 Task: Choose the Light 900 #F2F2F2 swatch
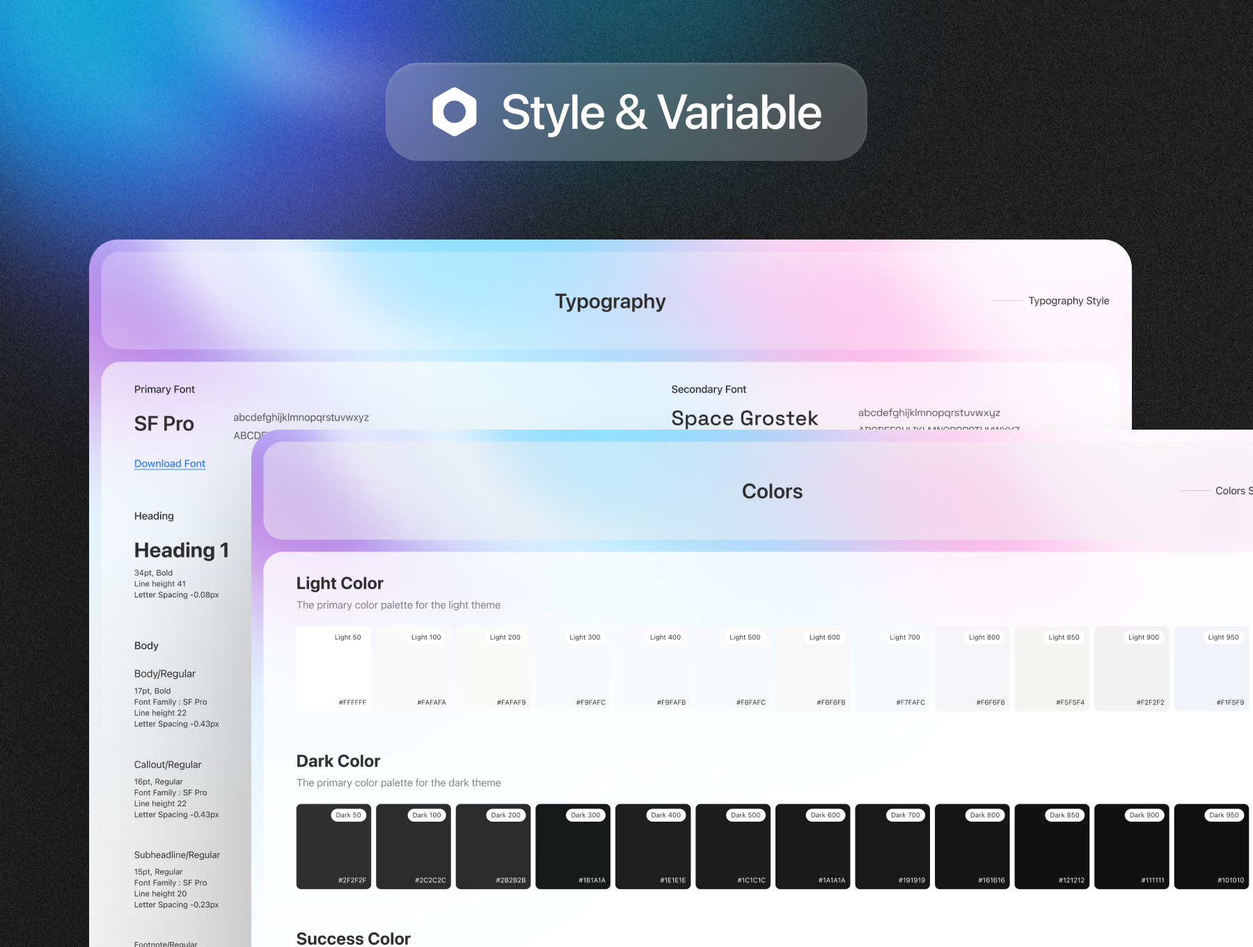[x=1131, y=668]
